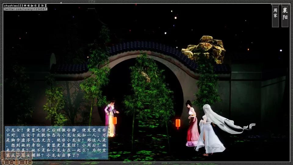The width and height of the screenshot is (293, 165).
Task: Select caption line starting 小龙女！黄蓉吃惊
Action: [56, 130]
